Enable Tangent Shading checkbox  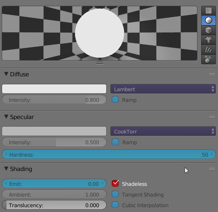(115, 194)
